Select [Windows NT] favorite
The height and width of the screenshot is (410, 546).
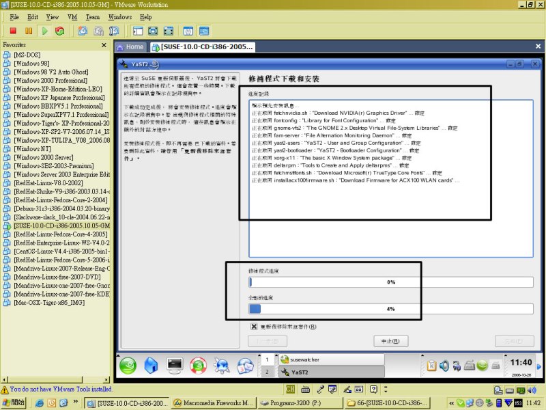pyautogui.click(x=32, y=148)
